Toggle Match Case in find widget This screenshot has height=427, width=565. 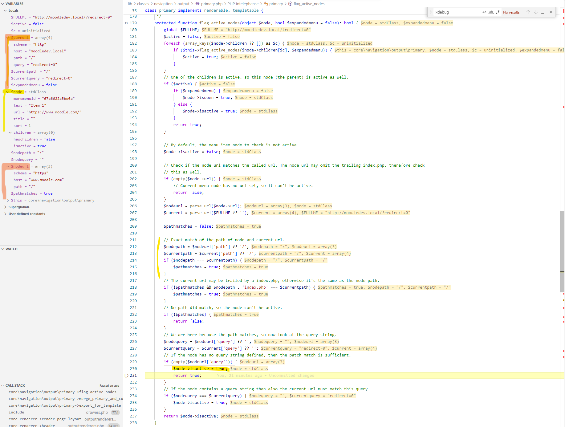point(484,12)
